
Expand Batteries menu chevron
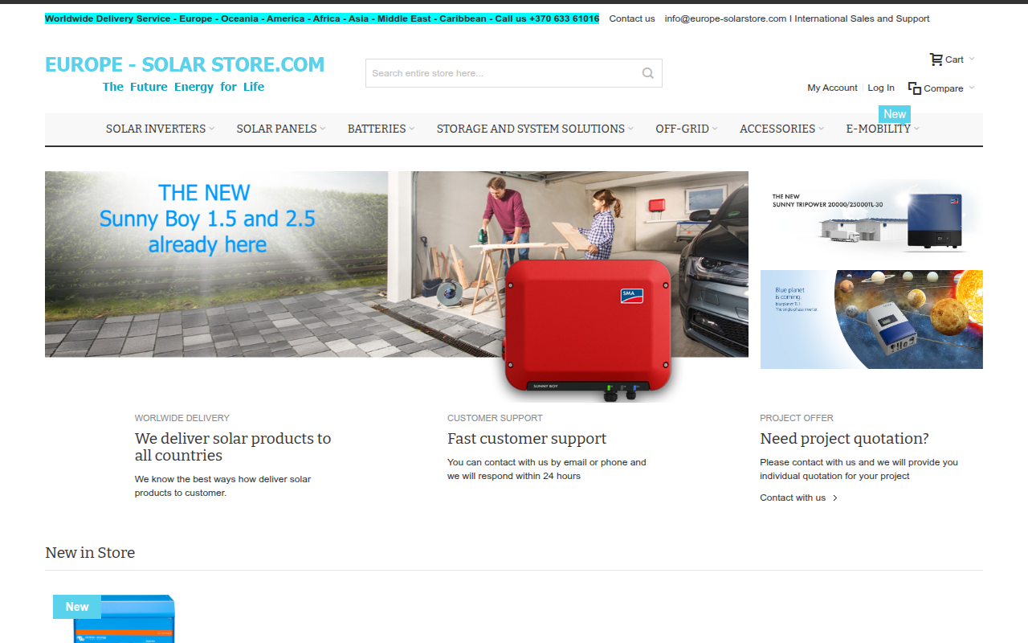pyautogui.click(x=412, y=129)
